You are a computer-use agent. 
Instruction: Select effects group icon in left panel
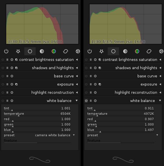pyautogui.click(x=78, y=51)
